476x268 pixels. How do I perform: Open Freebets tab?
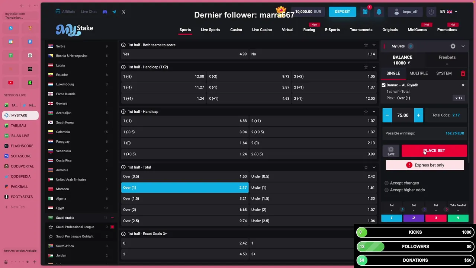[x=447, y=60]
